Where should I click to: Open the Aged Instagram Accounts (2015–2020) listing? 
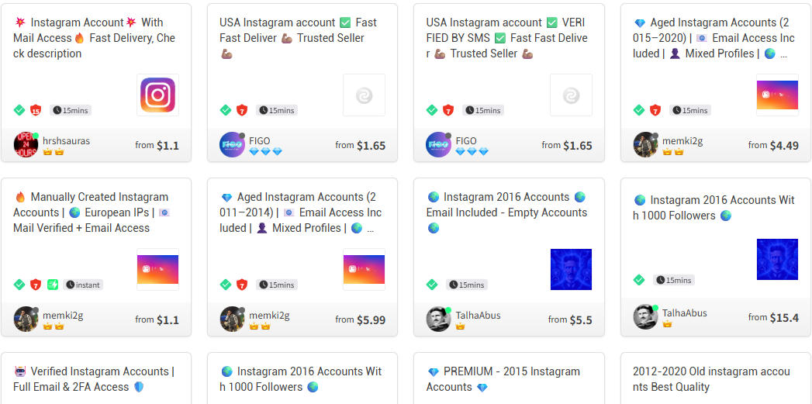pyautogui.click(x=714, y=38)
